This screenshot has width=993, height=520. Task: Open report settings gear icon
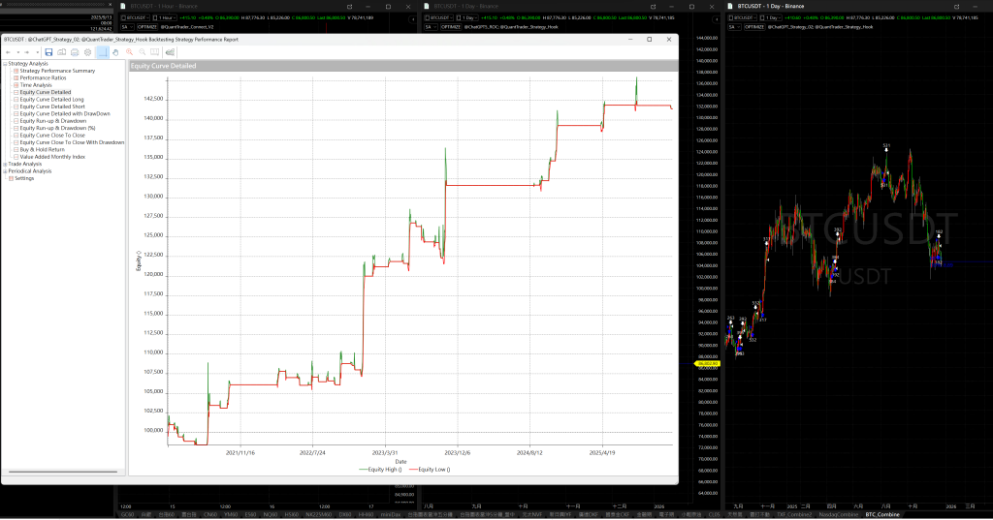(x=87, y=52)
